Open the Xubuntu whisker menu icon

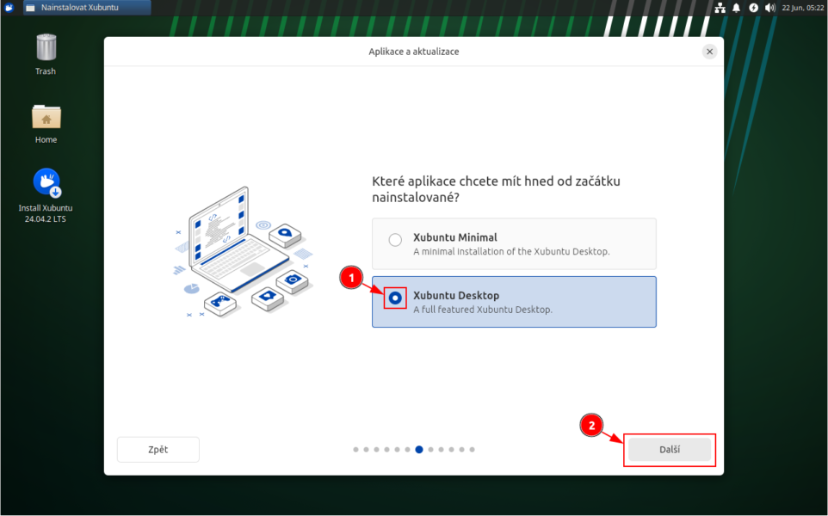pyautogui.click(x=9, y=8)
